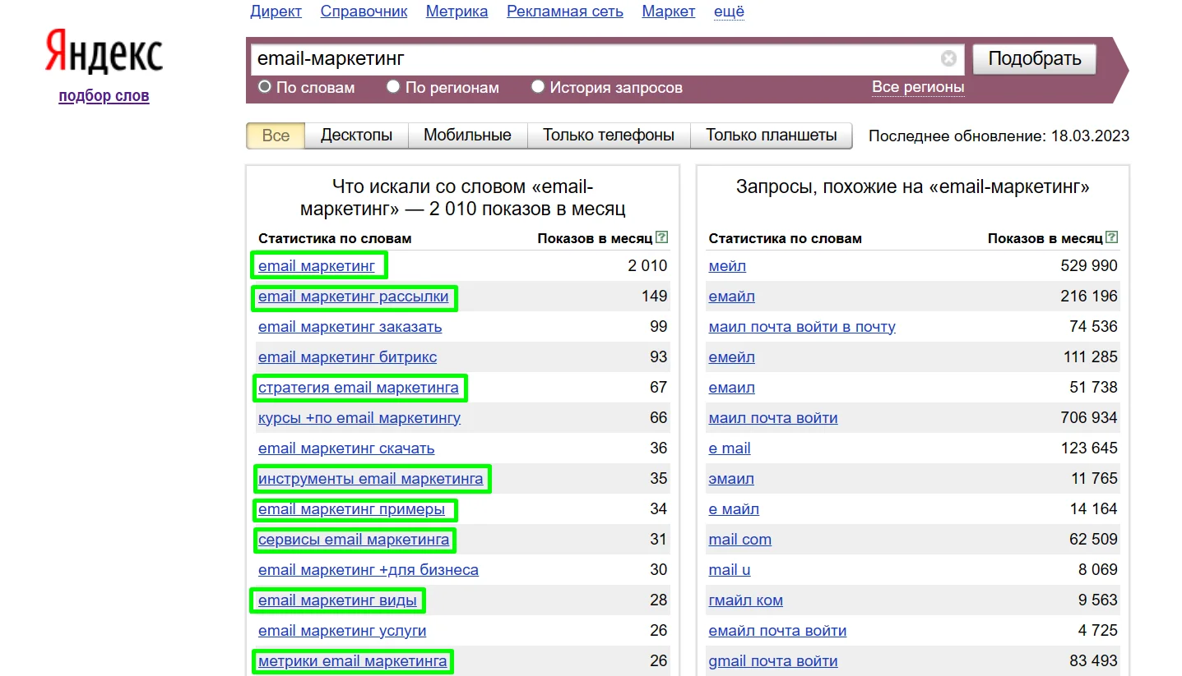Click the 'gmail почта войти' similar query

click(x=772, y=661)
